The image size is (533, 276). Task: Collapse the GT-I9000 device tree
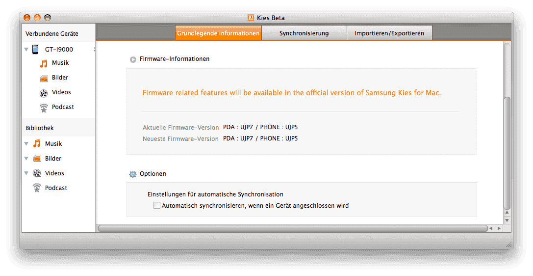point(26,50)
